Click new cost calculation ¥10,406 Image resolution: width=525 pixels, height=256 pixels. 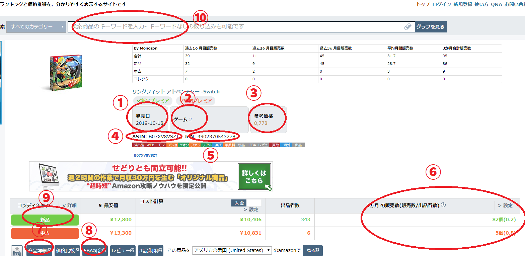coord(250,220)
